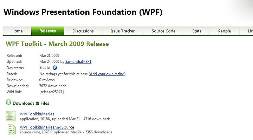
Task: Download WPFToolkitBinariesAndSource file link
Action: pyautogui.click(x=47, y=127)
